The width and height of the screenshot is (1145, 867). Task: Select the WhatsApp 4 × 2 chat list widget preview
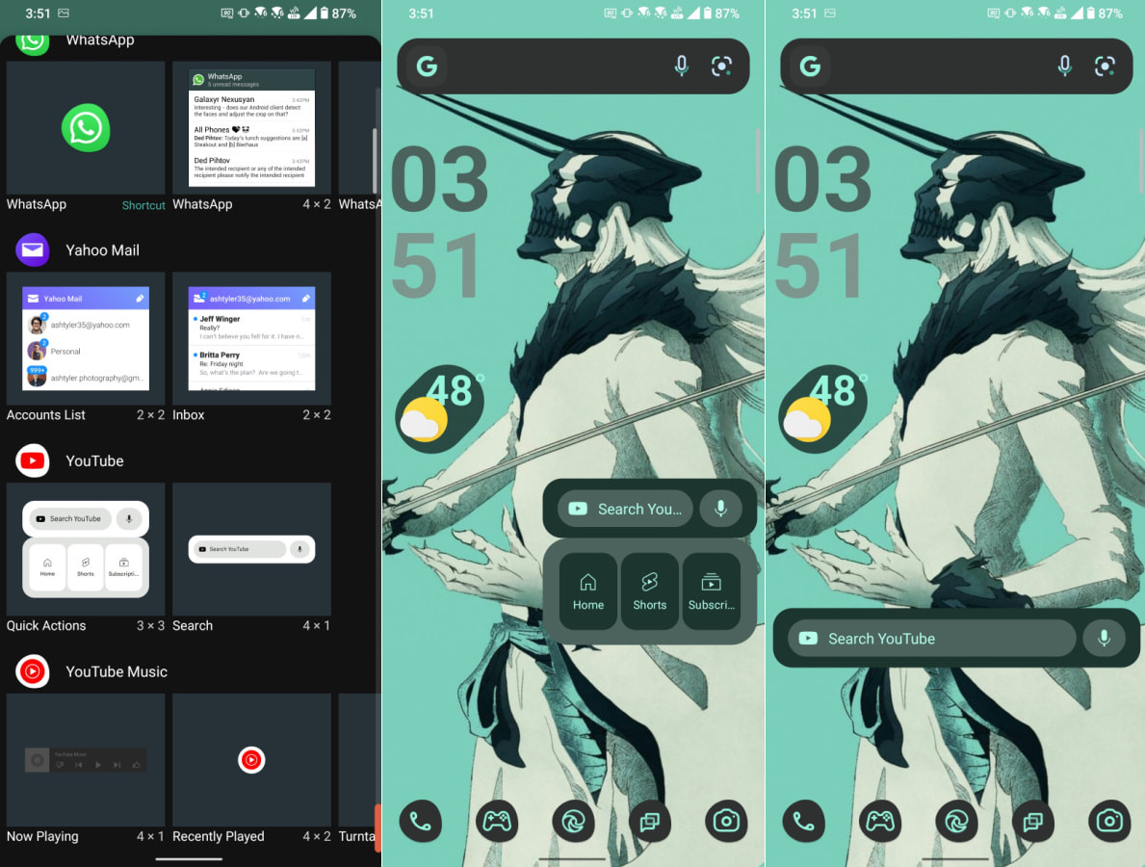251,128
